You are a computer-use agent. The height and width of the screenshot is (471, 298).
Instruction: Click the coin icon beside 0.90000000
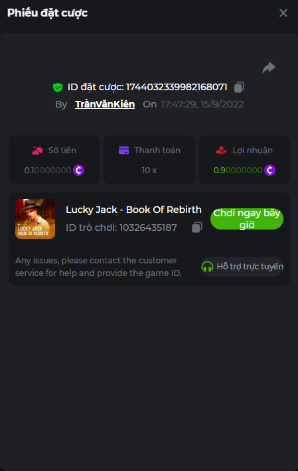tap(269, 170)
